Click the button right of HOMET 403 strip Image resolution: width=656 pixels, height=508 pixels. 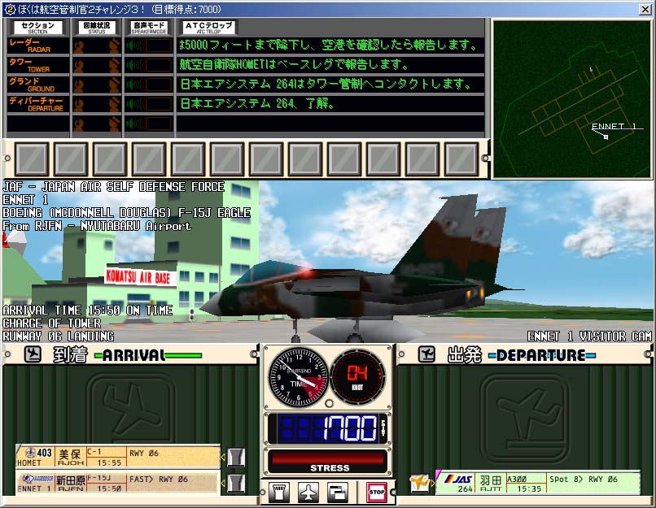(x=234, y=458)
